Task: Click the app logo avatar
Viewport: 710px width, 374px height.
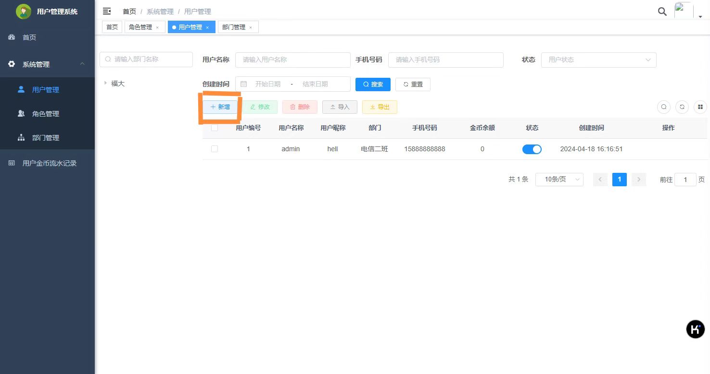Action: click(23, 11)
